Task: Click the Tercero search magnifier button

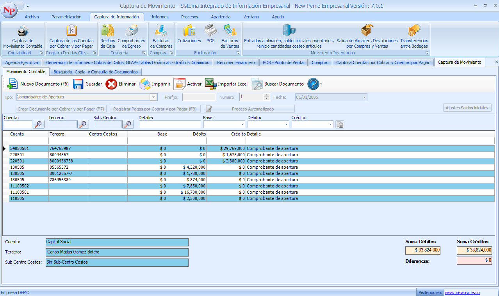Action: pos(83,124)
